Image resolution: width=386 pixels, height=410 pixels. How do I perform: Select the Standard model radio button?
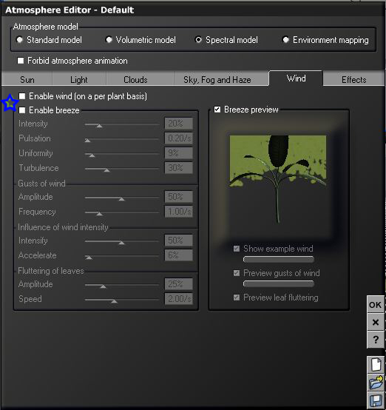coord(20,40)
